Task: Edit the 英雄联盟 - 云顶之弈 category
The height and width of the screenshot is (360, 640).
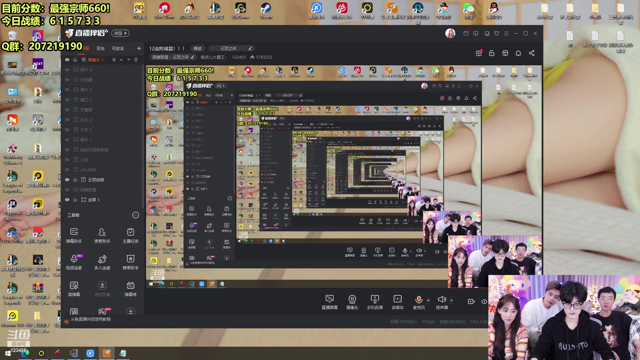Action: pyautogui.click(x=173, y=57)
